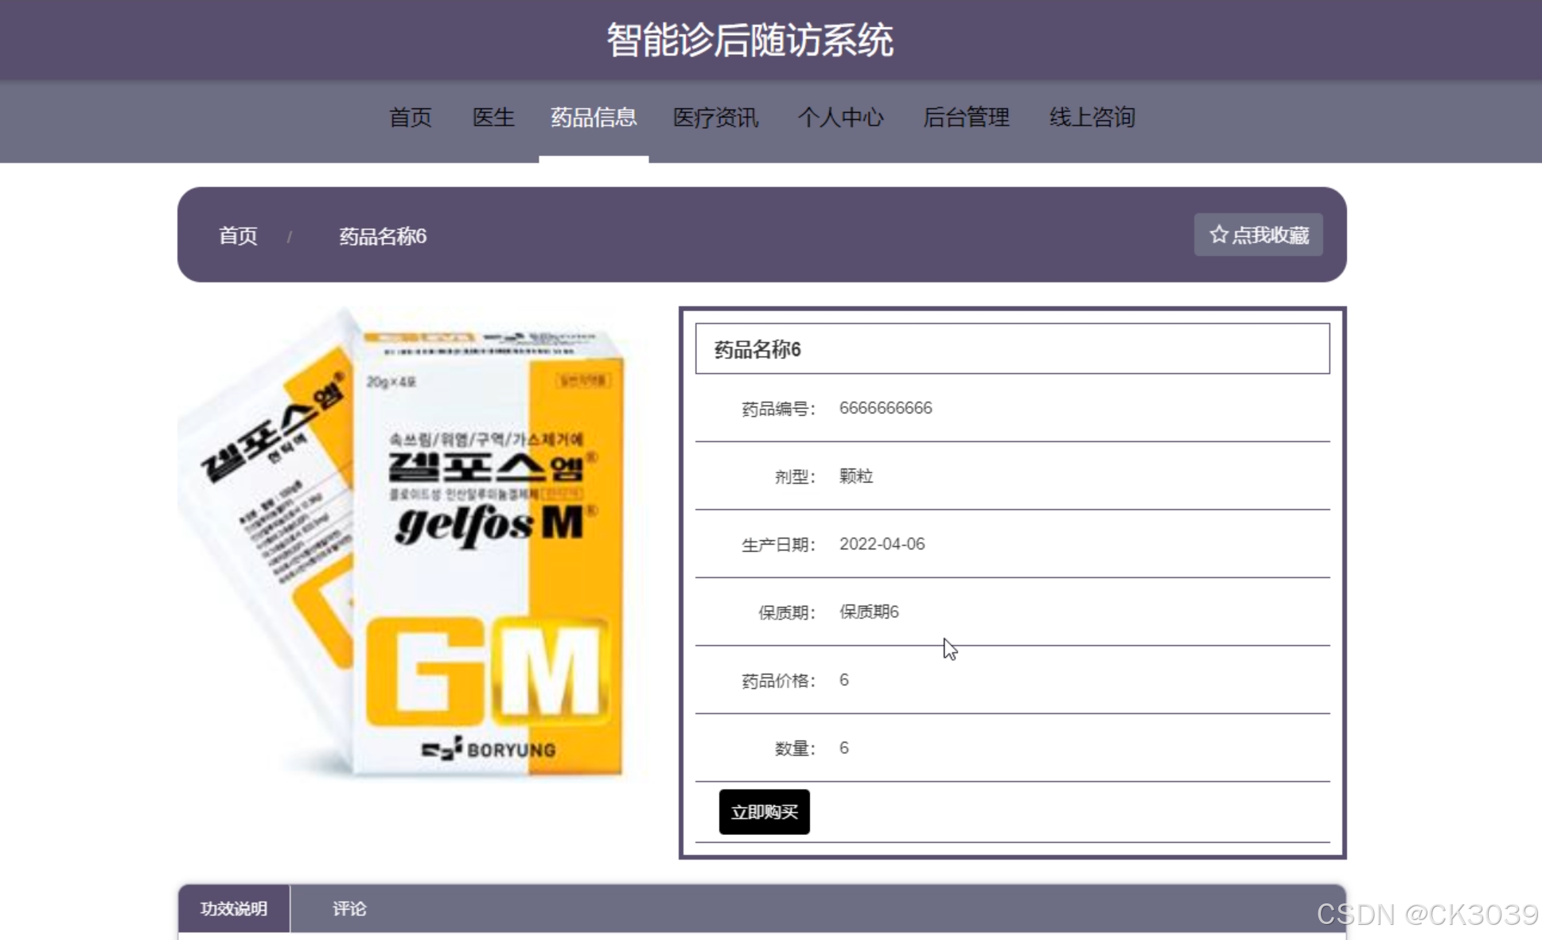Click the 生产日期 value 2022-04-06

pos(882,544)
